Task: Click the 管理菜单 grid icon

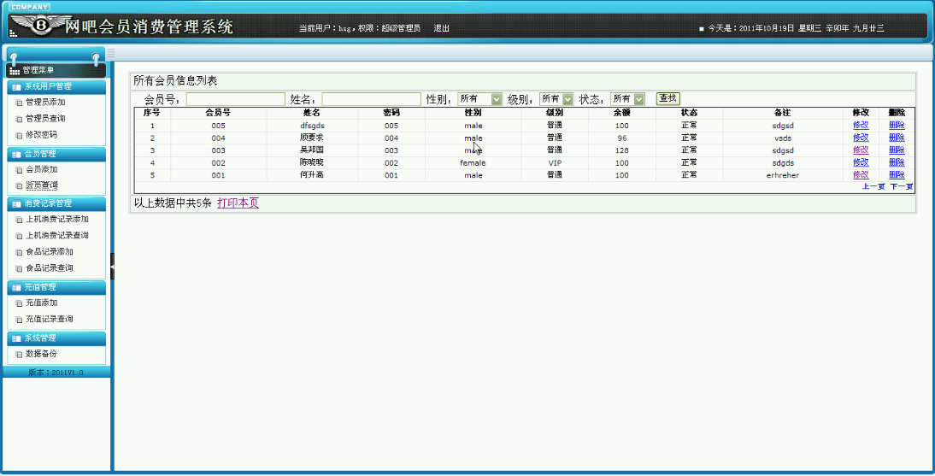Action: coord(15,70)
